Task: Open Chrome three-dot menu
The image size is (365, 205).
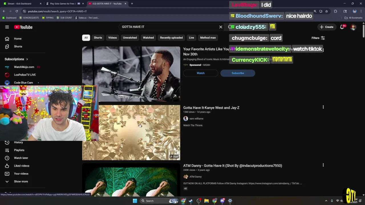Action: [361, 11]
